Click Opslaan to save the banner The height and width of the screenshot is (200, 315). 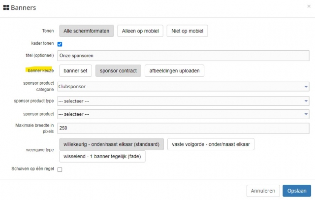(x=297, y=191)
